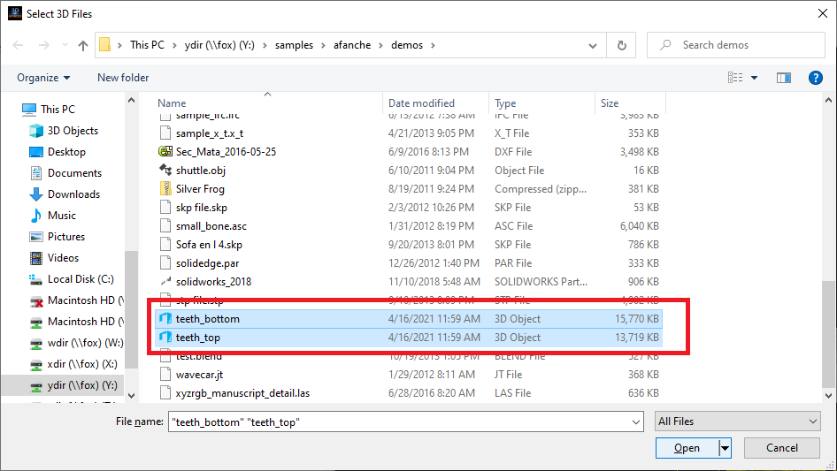837x471 pixels.
Task: Click the Up directory arrow icon
Action: click(83, 45)
